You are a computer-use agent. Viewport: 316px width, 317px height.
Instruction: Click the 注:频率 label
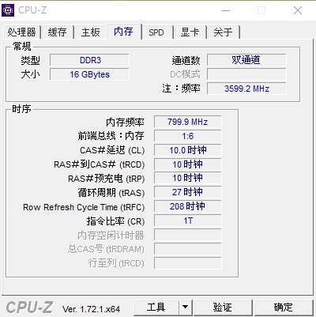point(181,89)
